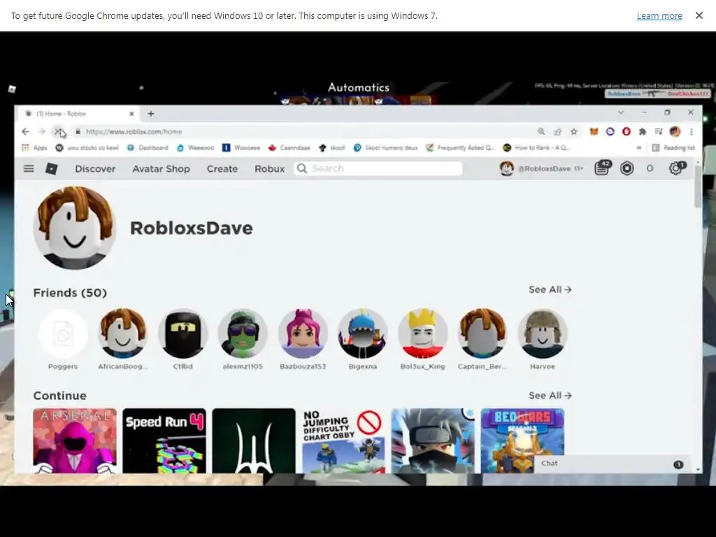
Task: Open the Arsenal game thumbnail
Action: coord(75,441)
